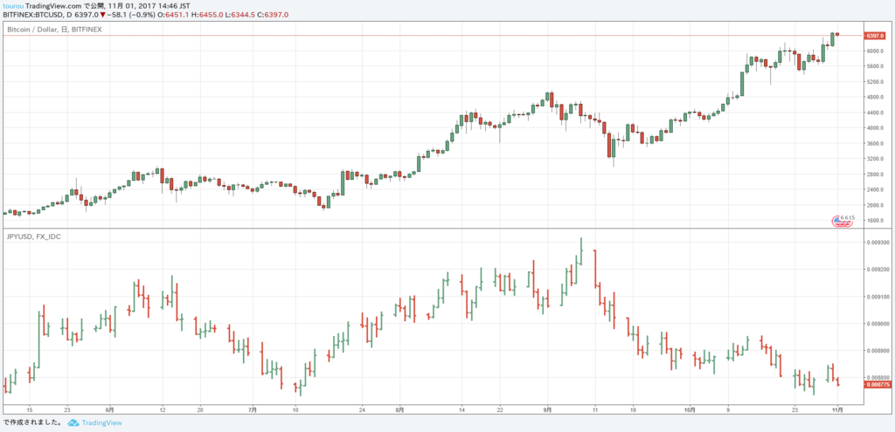Click the '9月' date label on time axis
The image size is (895, 432).
pos(547,409)
